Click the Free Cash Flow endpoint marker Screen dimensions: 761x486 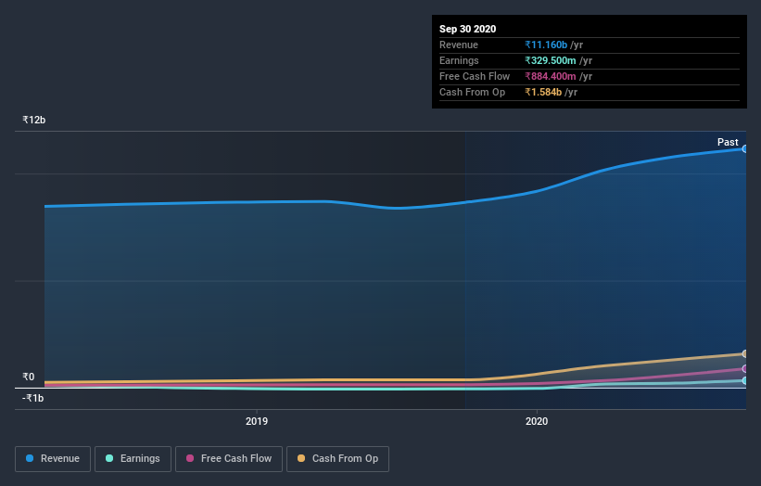coord(745,369)
